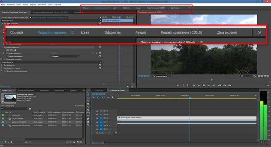This screenshot has width=271, height=147.
Task: Expand the Средство панорамирования effect
Action: [2, 71]
